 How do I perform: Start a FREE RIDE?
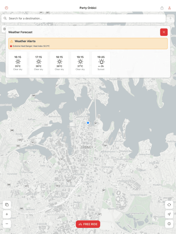(88, 224)
